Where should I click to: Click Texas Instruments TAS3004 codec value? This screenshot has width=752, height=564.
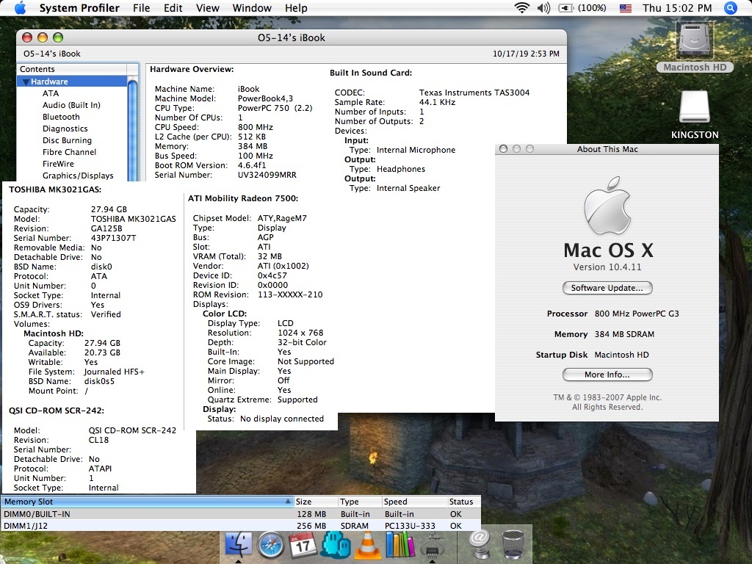[474, 93]
